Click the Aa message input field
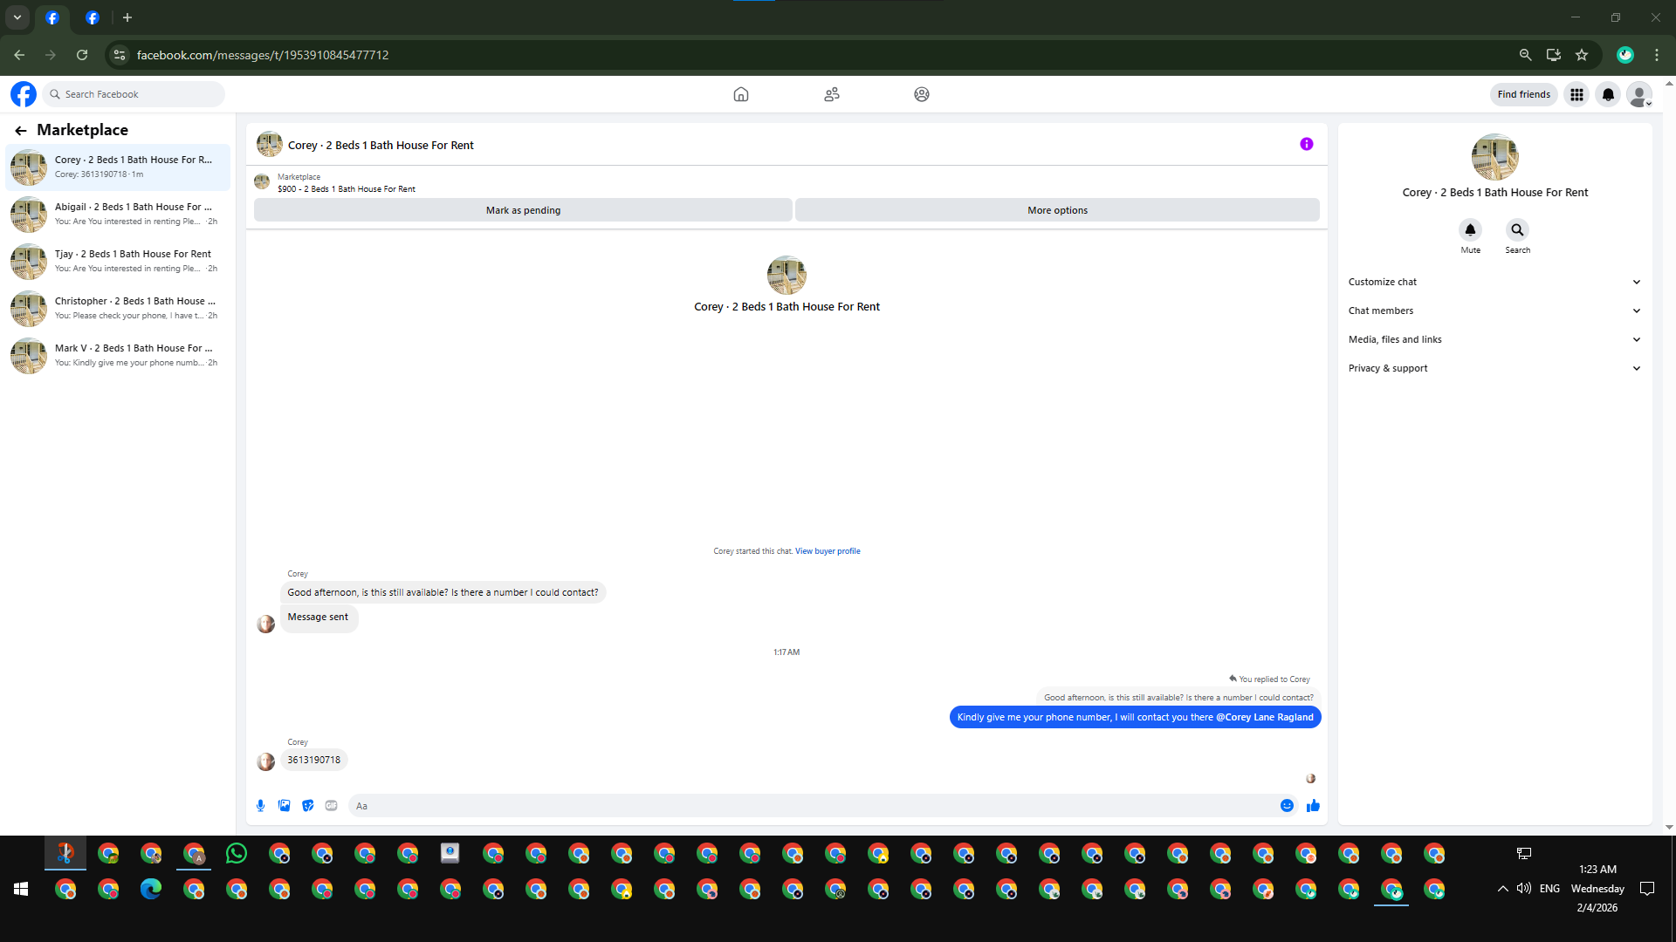The height and width of the screenshot is (942, 1676). pyautogui.click(x=812, y=806)
